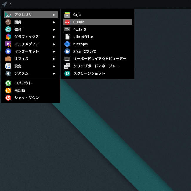Expand the マルチメディア submenu arrow
Viewport: 191px width, 191px height.
[54, 44]
